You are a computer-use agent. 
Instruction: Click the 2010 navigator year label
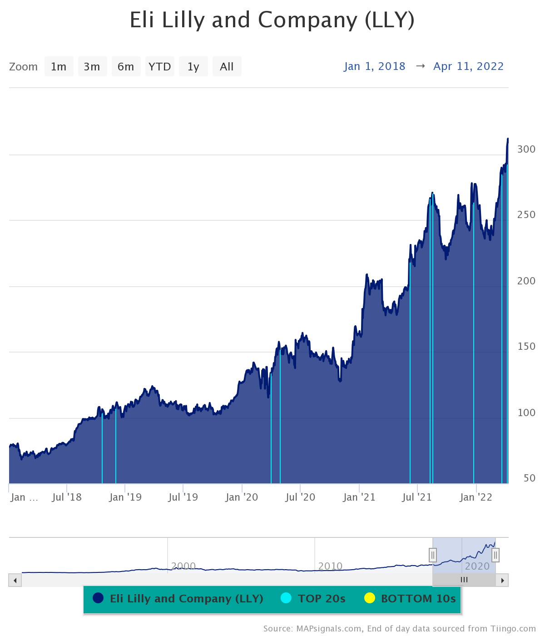(331, 566)
